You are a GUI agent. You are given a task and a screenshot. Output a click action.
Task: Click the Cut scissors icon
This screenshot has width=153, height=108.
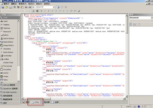pyautogui.click(x=15, y=7)
